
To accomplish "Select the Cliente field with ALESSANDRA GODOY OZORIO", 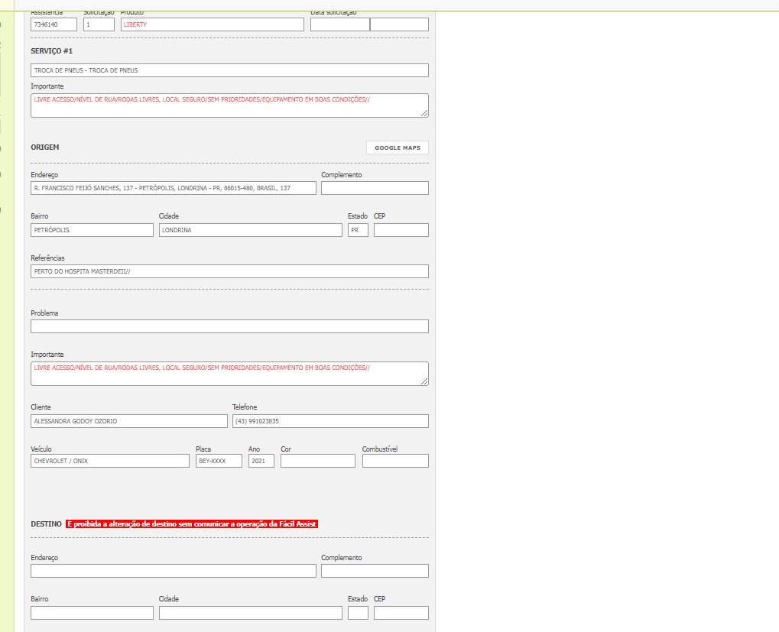I will 129,421.
